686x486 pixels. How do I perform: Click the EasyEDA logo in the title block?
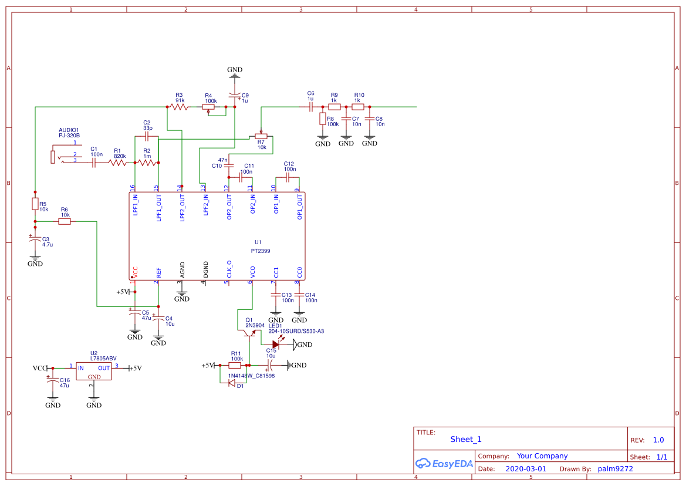click(444, 464)
